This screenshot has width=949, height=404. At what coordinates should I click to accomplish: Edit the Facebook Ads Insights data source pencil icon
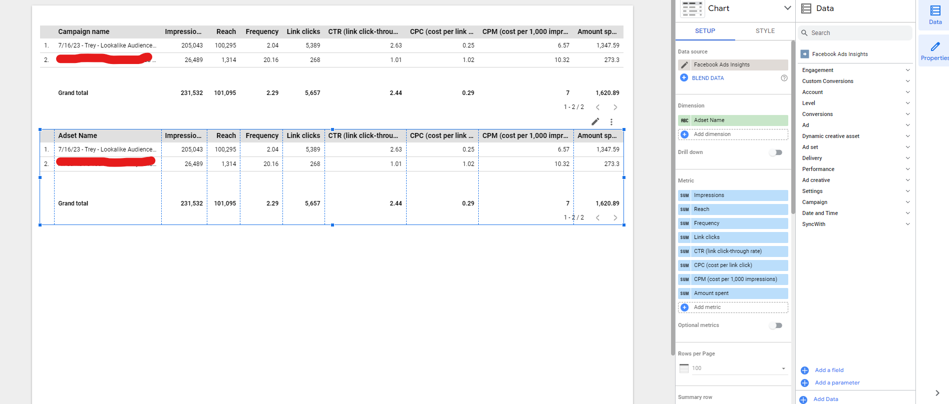click(684, 65)
